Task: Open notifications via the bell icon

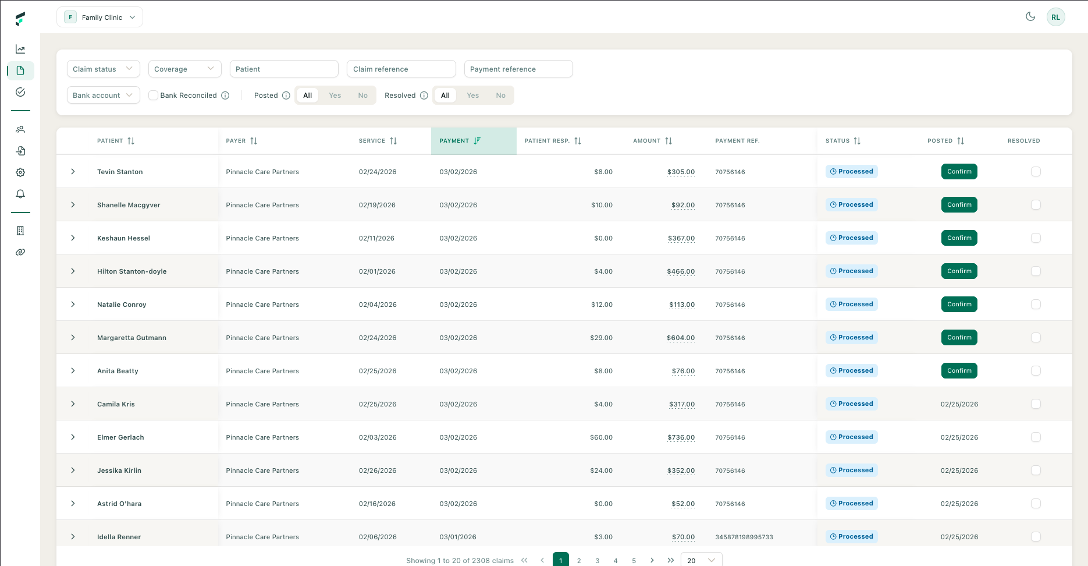Action: (20, 194)
